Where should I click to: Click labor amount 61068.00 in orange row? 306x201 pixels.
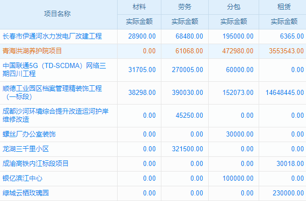(189, 51)
